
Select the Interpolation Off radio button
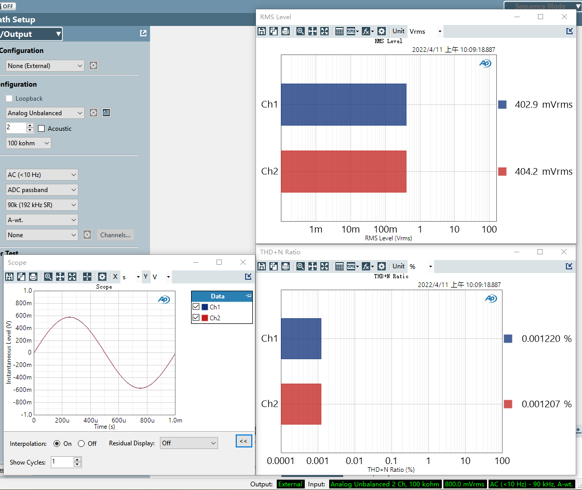82,444
